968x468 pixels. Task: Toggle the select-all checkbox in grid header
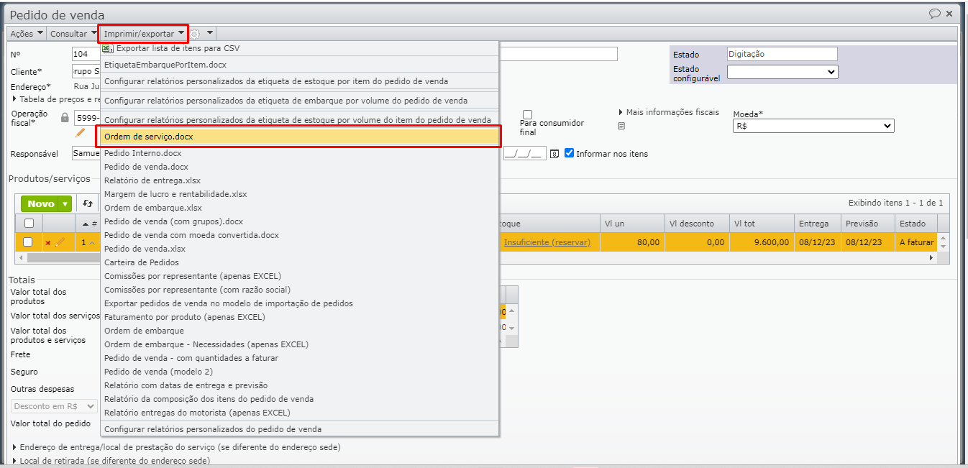click(29, 224)
